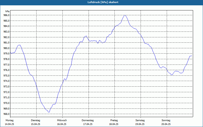
Task: Click the date 20.04.25
Action: point(166,124)
